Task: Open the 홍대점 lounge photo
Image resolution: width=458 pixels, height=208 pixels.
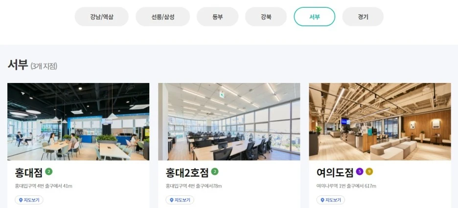Action: (x=78, y=122)
